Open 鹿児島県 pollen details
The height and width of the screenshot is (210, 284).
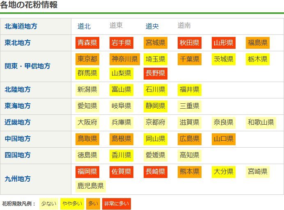tap(91, 186)
